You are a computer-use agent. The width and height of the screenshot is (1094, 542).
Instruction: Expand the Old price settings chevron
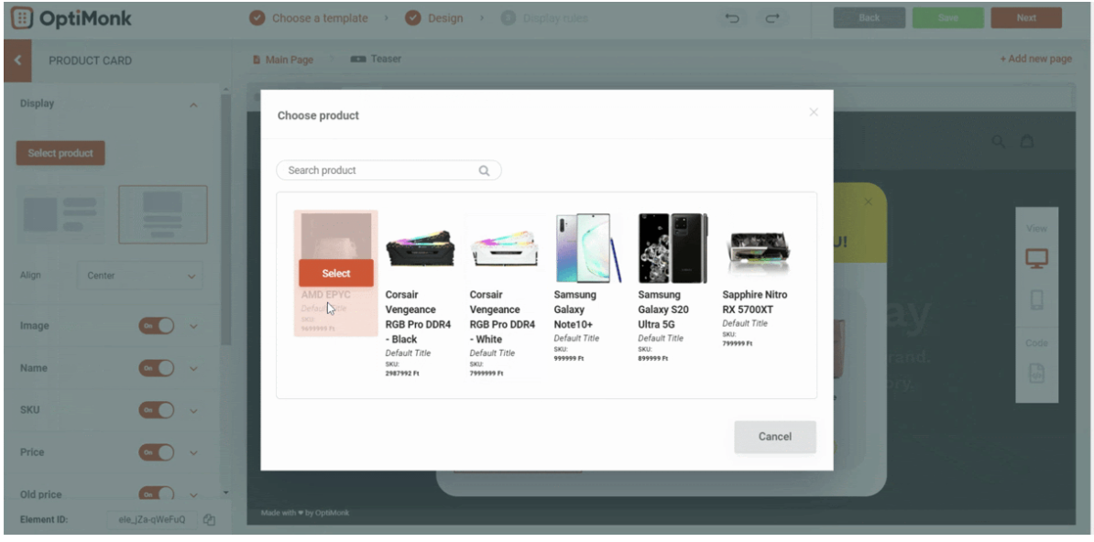click(194, 493)
